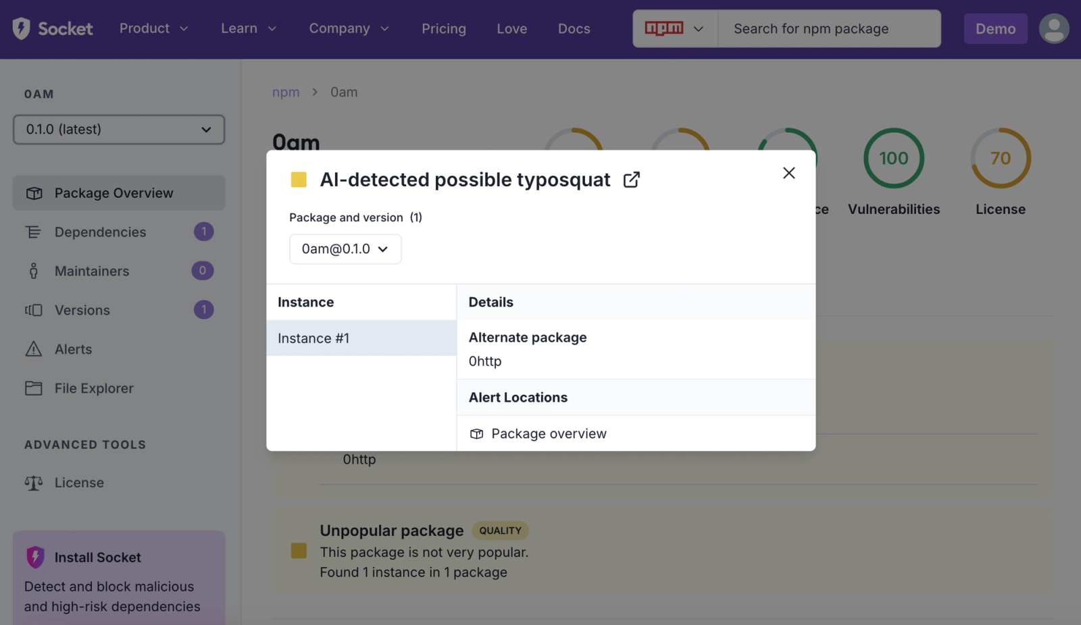Click the Unpopular package severity square
This screenshot has width=1081, height=625.
[x=299, y=551]
